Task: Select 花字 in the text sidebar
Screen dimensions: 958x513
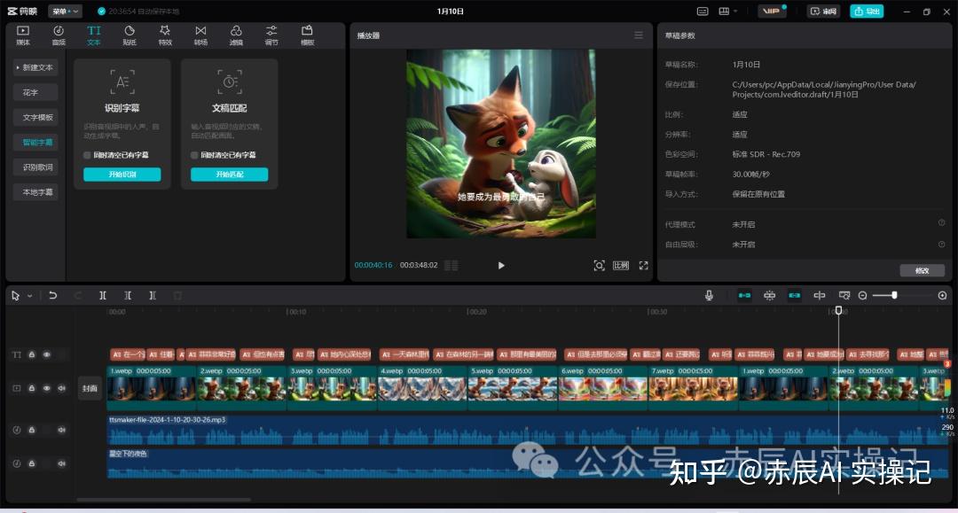Action: click(35, 92)
